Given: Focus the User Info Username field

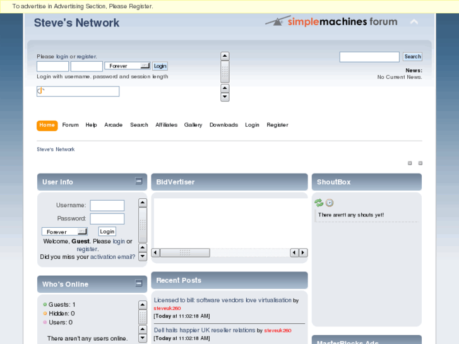Looking at the screenshot, I should click(107, 206).
